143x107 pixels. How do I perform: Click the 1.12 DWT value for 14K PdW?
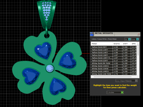[125, 74]
